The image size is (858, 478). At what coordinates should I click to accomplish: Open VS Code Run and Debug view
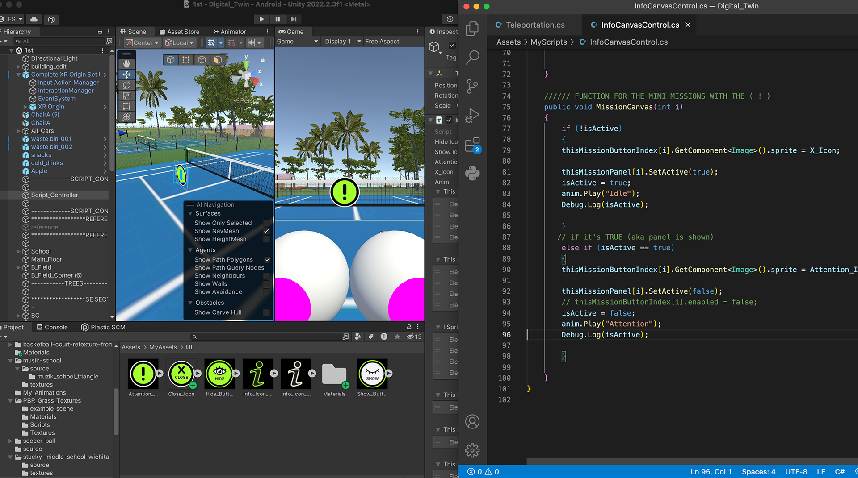(x=472, y=115)
